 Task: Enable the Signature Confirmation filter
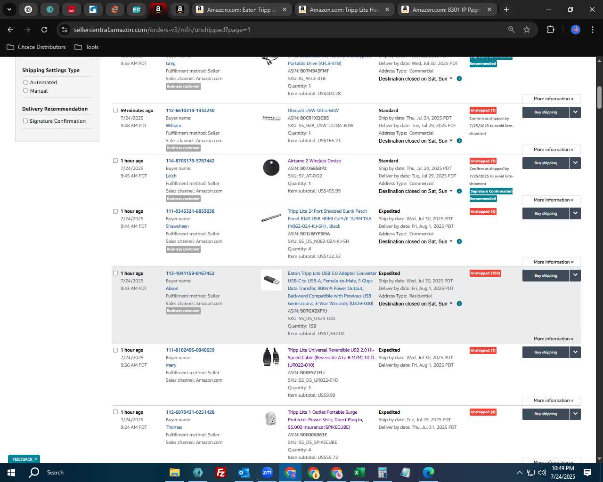[x=25, y=121]
